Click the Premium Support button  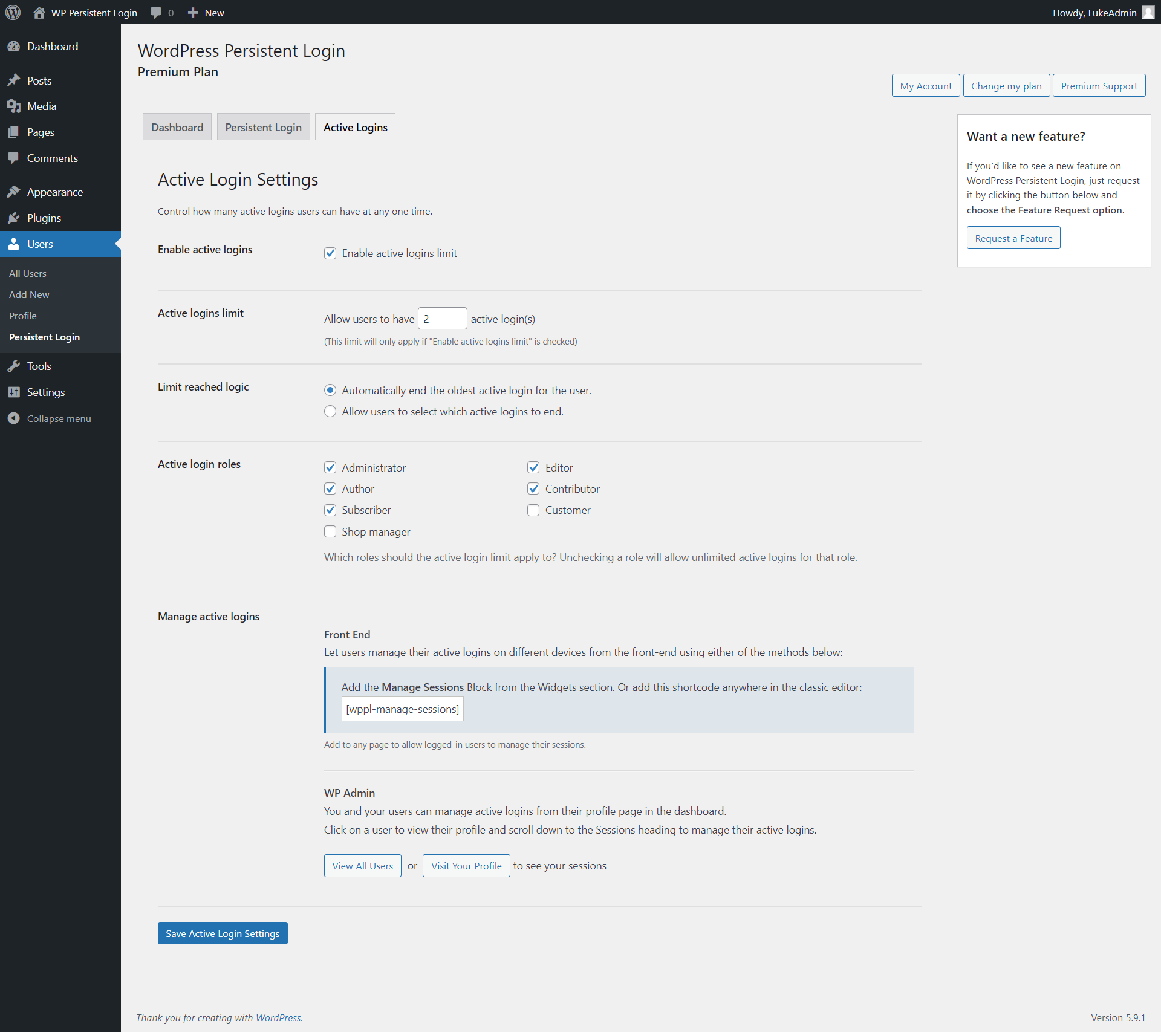click(1099, 86)
